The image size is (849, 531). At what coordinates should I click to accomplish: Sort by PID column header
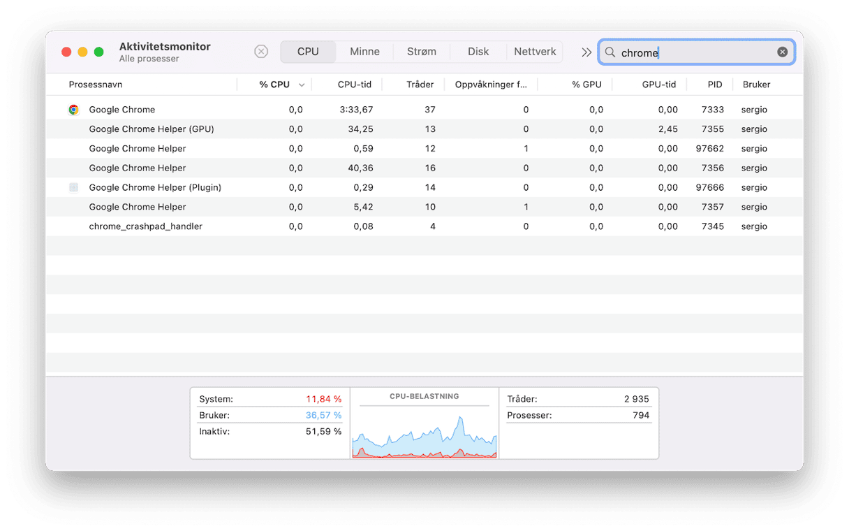[x=715, y=85]
